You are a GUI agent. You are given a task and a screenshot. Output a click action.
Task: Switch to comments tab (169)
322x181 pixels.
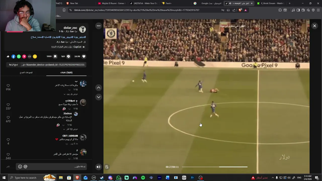tap(66, 72)
